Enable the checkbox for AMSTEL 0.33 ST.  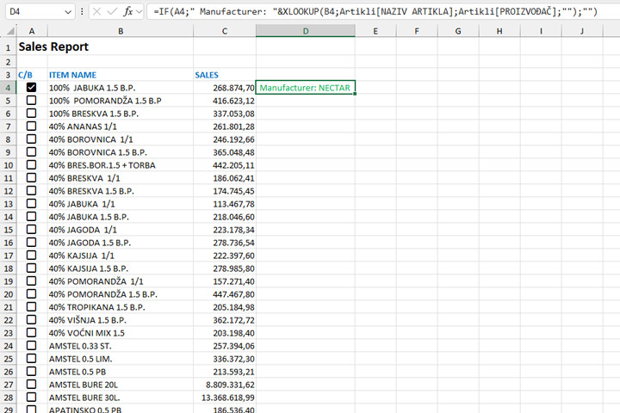coord(31,346)
